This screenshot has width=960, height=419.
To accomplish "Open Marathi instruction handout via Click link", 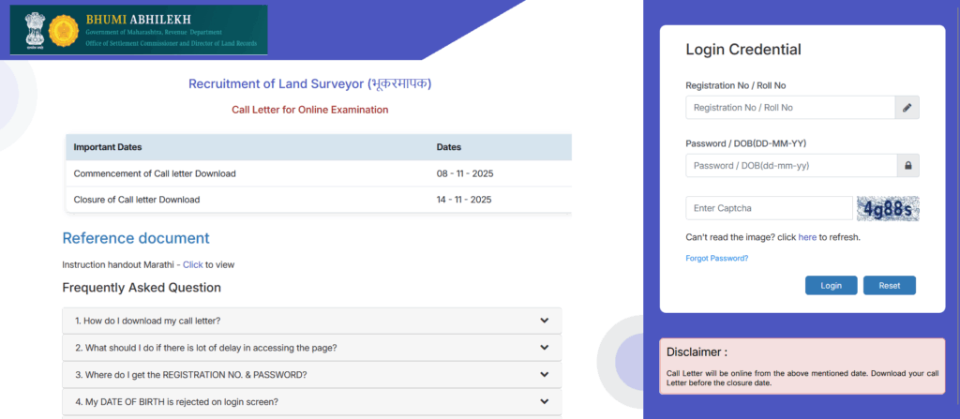I will click(x=192, y=264).
